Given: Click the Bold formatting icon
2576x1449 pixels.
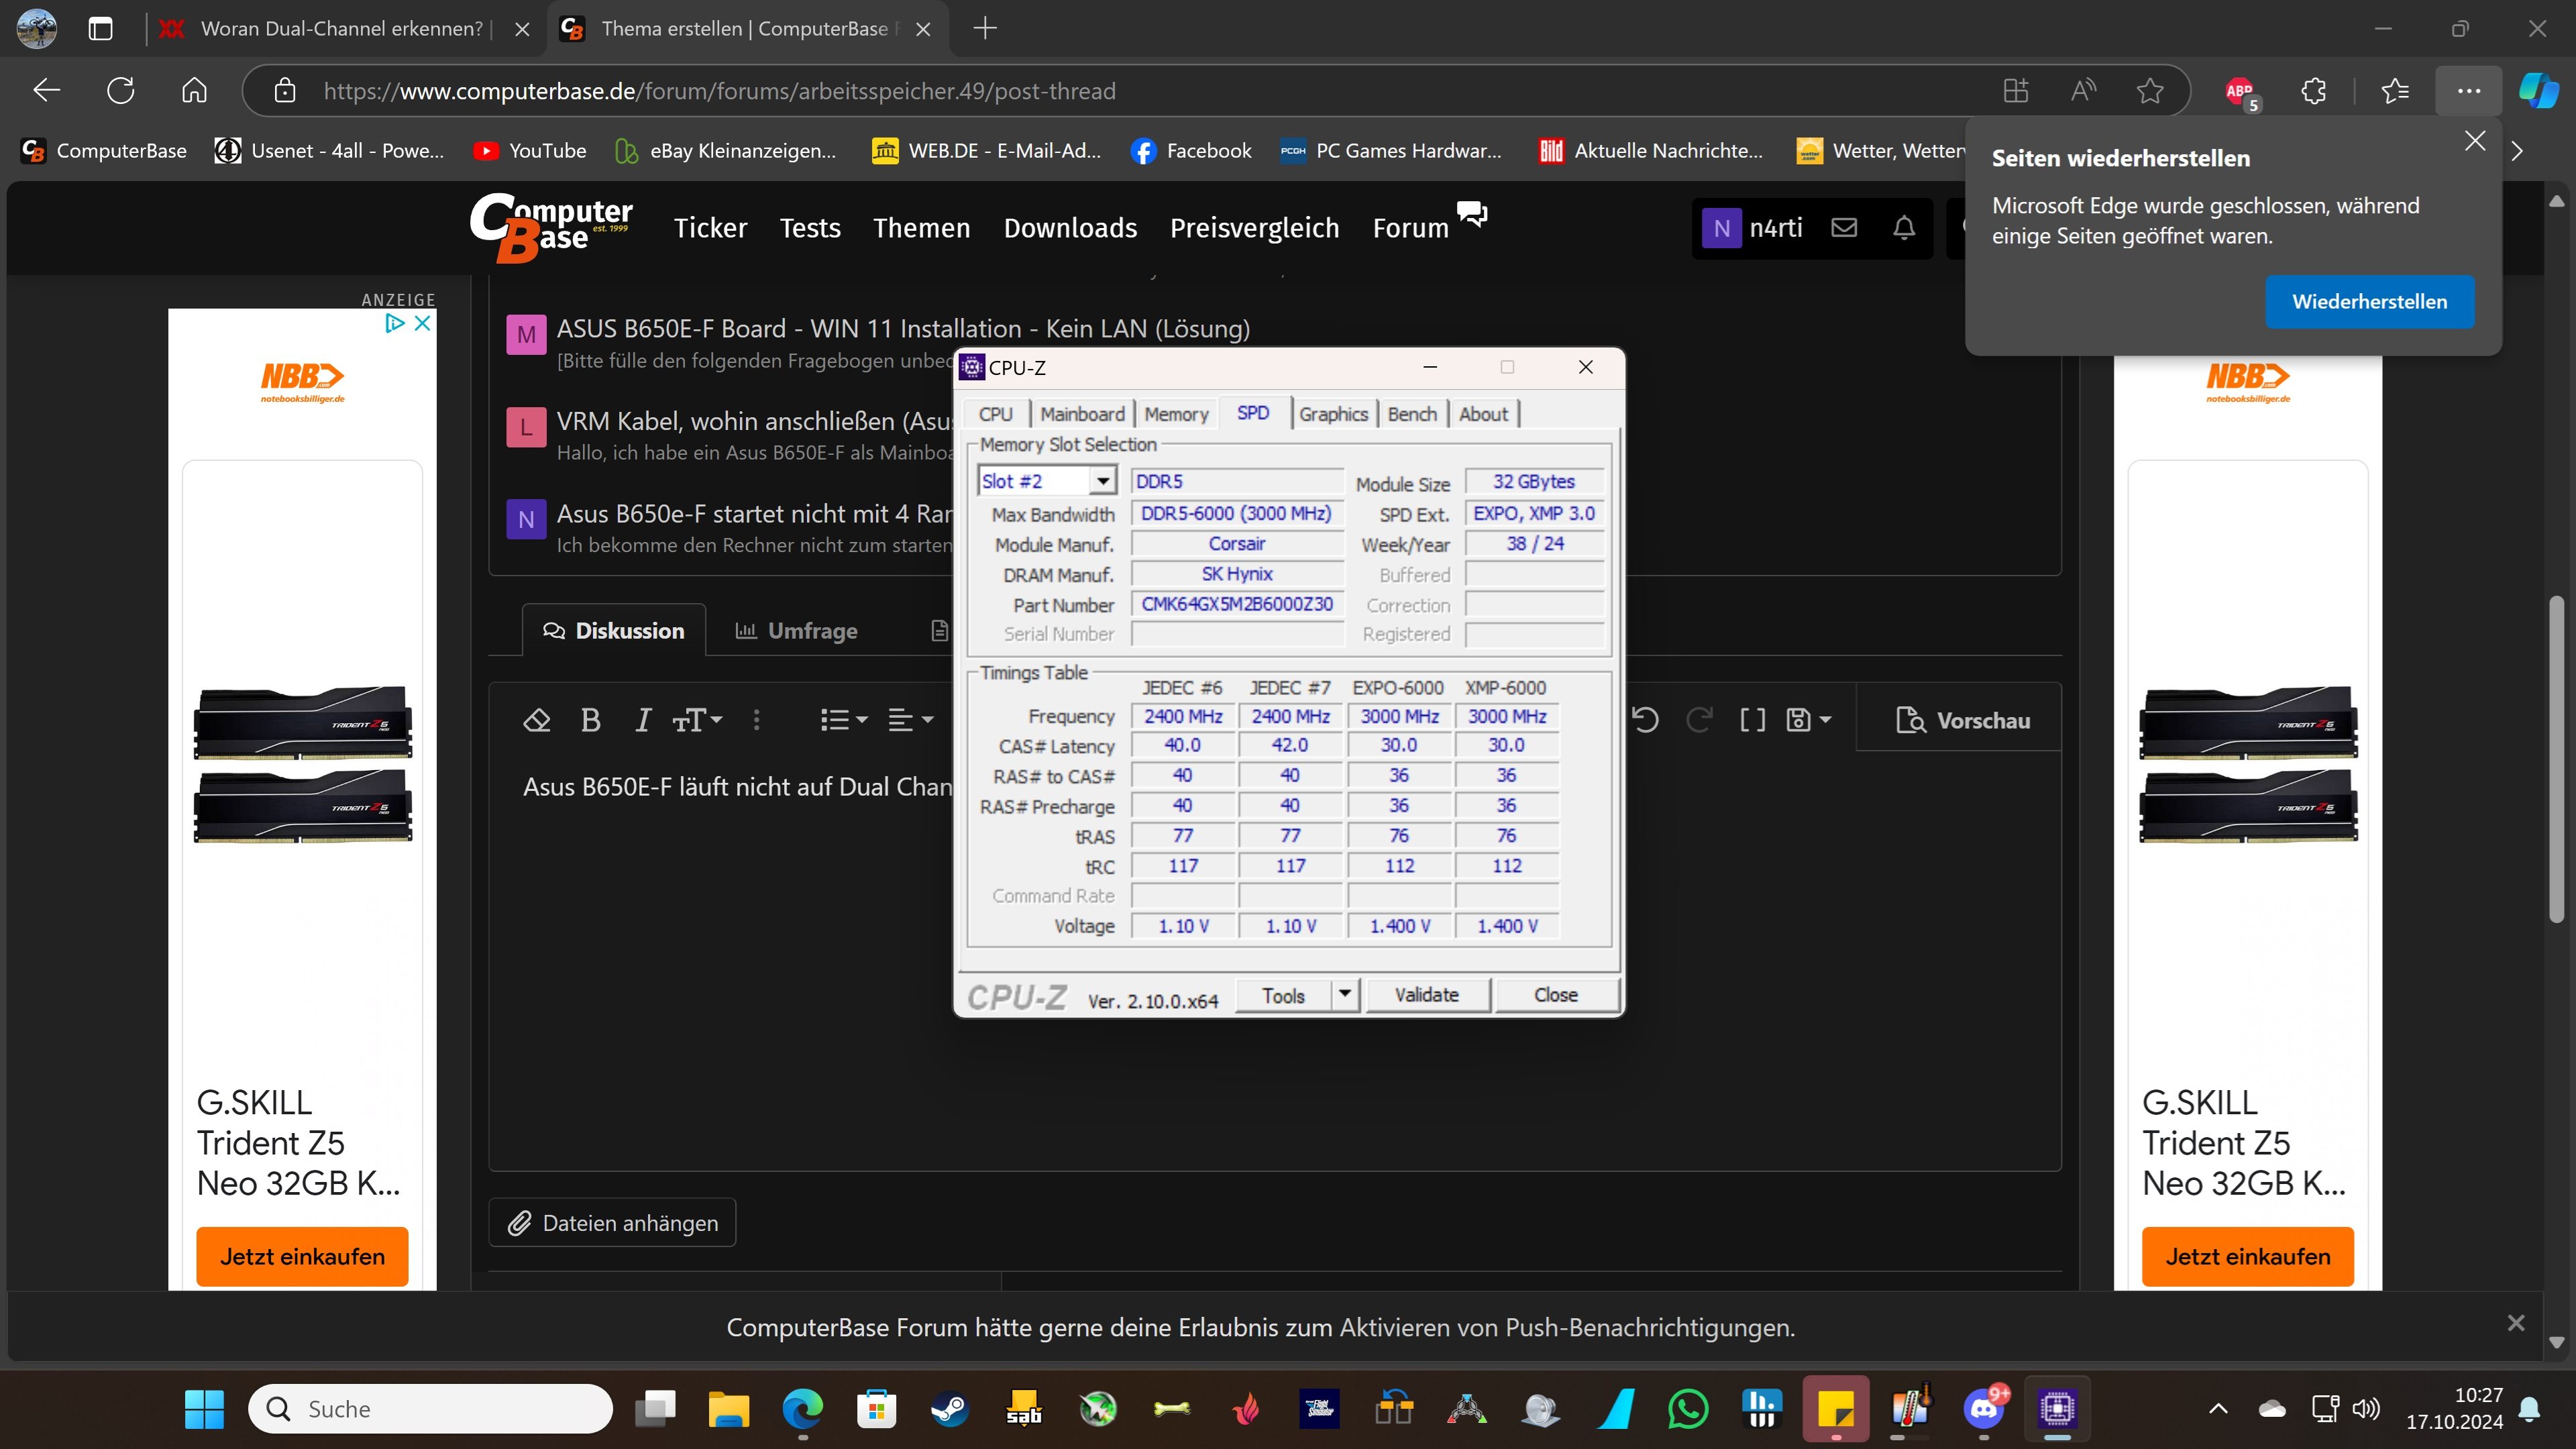Looking at the screenshot, I should click(x=590, y=720).
